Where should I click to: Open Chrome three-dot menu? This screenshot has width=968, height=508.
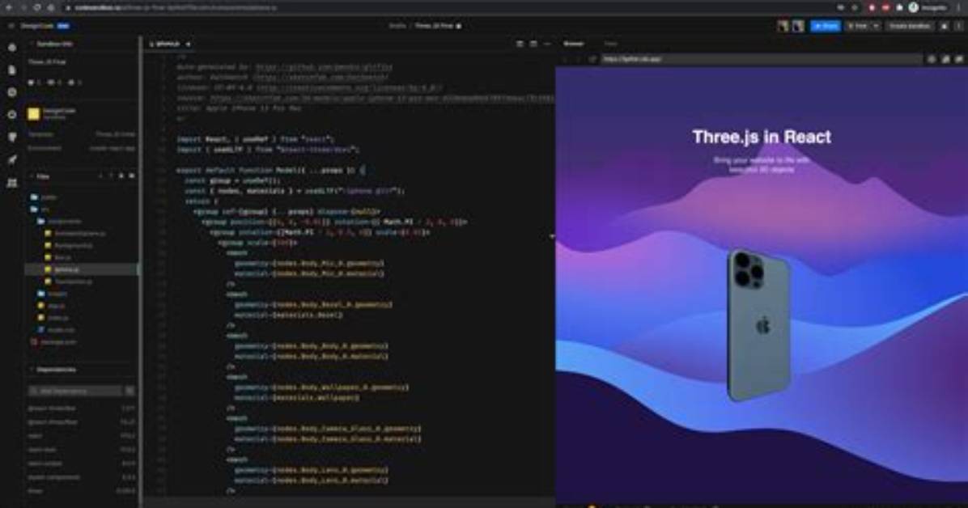point(959,7)
